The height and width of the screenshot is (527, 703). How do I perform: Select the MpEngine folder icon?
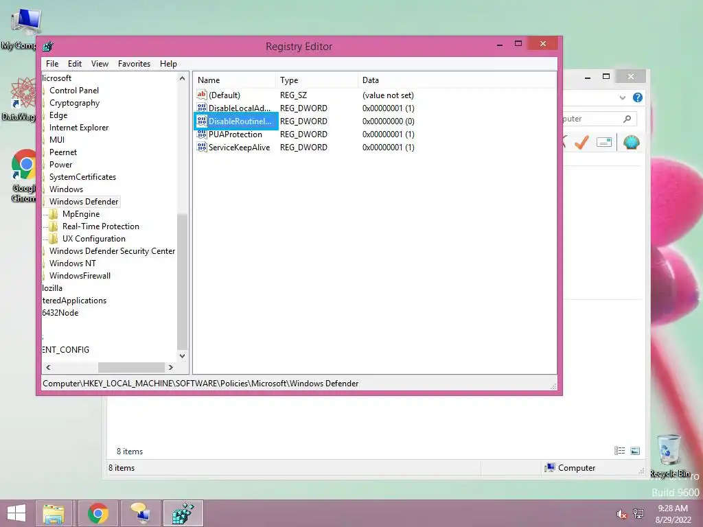point(54,214)
